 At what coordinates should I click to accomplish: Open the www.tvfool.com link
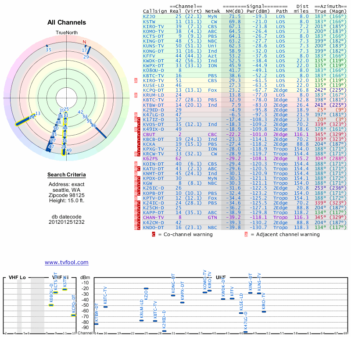click(x=67, y=262)
